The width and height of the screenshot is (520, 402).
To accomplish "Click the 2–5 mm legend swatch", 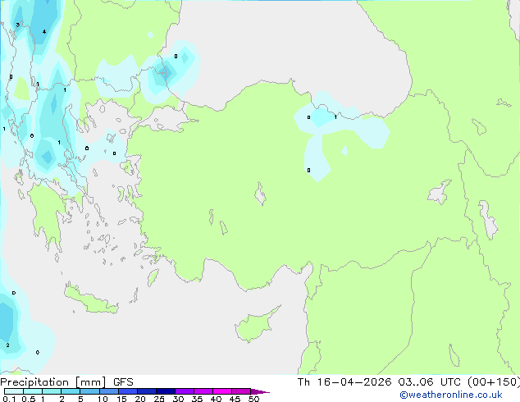I will [71, 391].
